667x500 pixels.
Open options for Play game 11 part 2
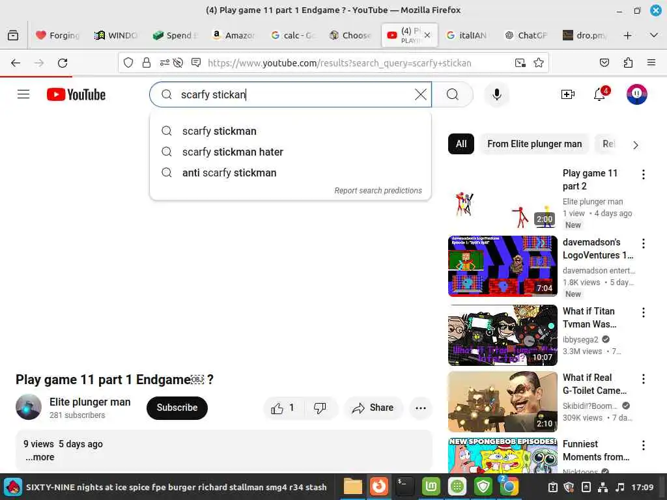(643, 174)
